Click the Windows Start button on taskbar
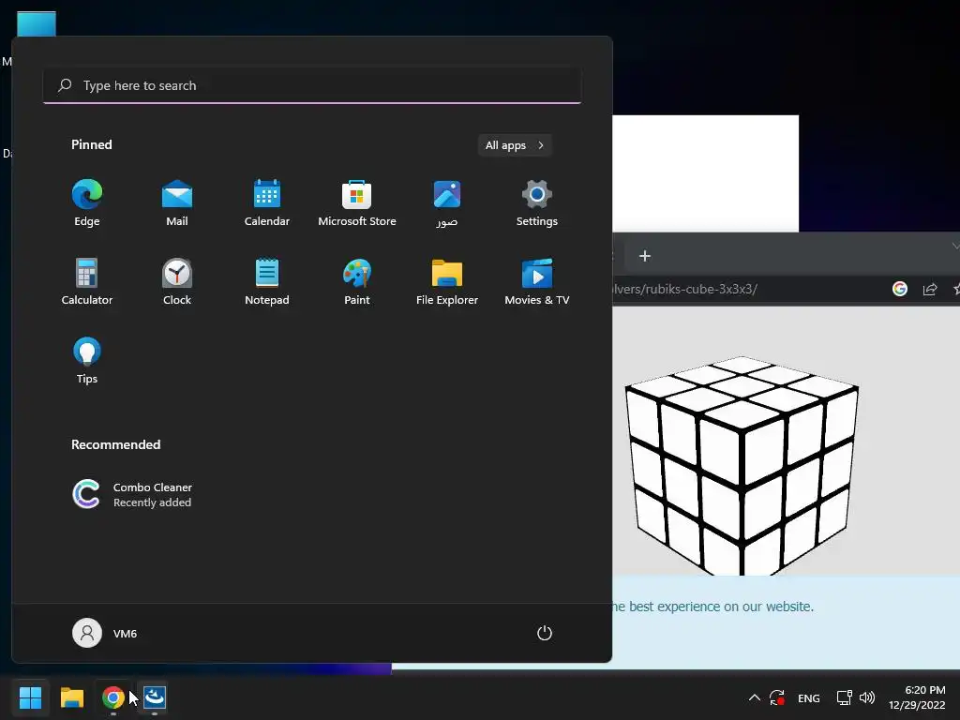Image resolution: width=960 pixels, height=720 pixels. tap(30, 697)
